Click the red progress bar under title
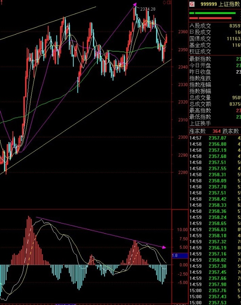Screen dimensions: 241x305 pyautogui.click(x=215, y=18)
